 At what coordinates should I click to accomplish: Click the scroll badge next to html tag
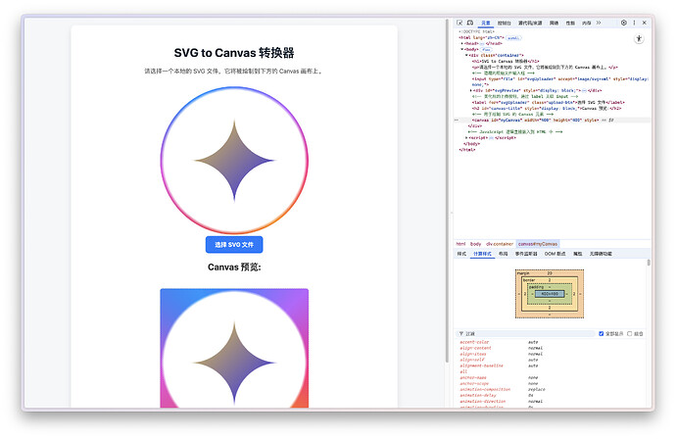click(x=513, y=38)
